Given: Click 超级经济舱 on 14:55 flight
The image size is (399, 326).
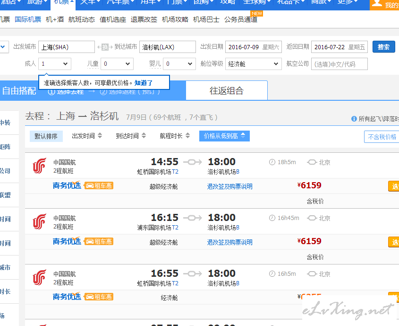Looking at the screenshot, I should click(x=164, y=186).
